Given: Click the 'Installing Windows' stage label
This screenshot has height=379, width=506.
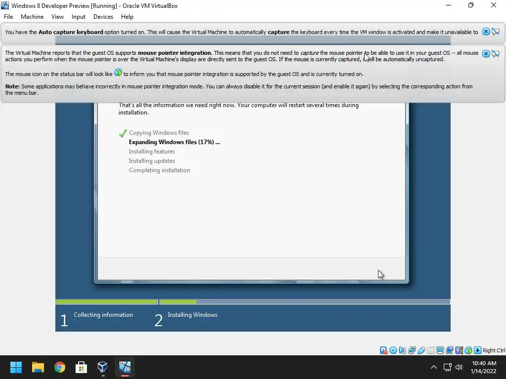Looking at the screenshot, I should coord(192,315).
